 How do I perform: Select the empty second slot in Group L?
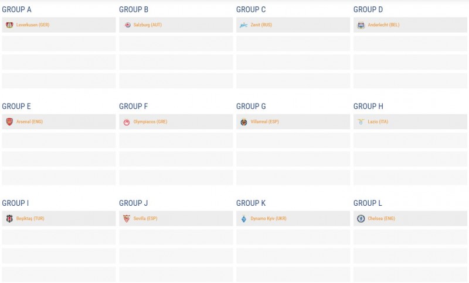[410, 237]
